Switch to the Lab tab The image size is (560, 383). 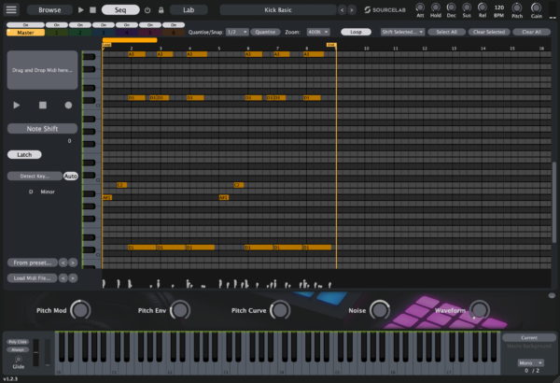(189, 10)
